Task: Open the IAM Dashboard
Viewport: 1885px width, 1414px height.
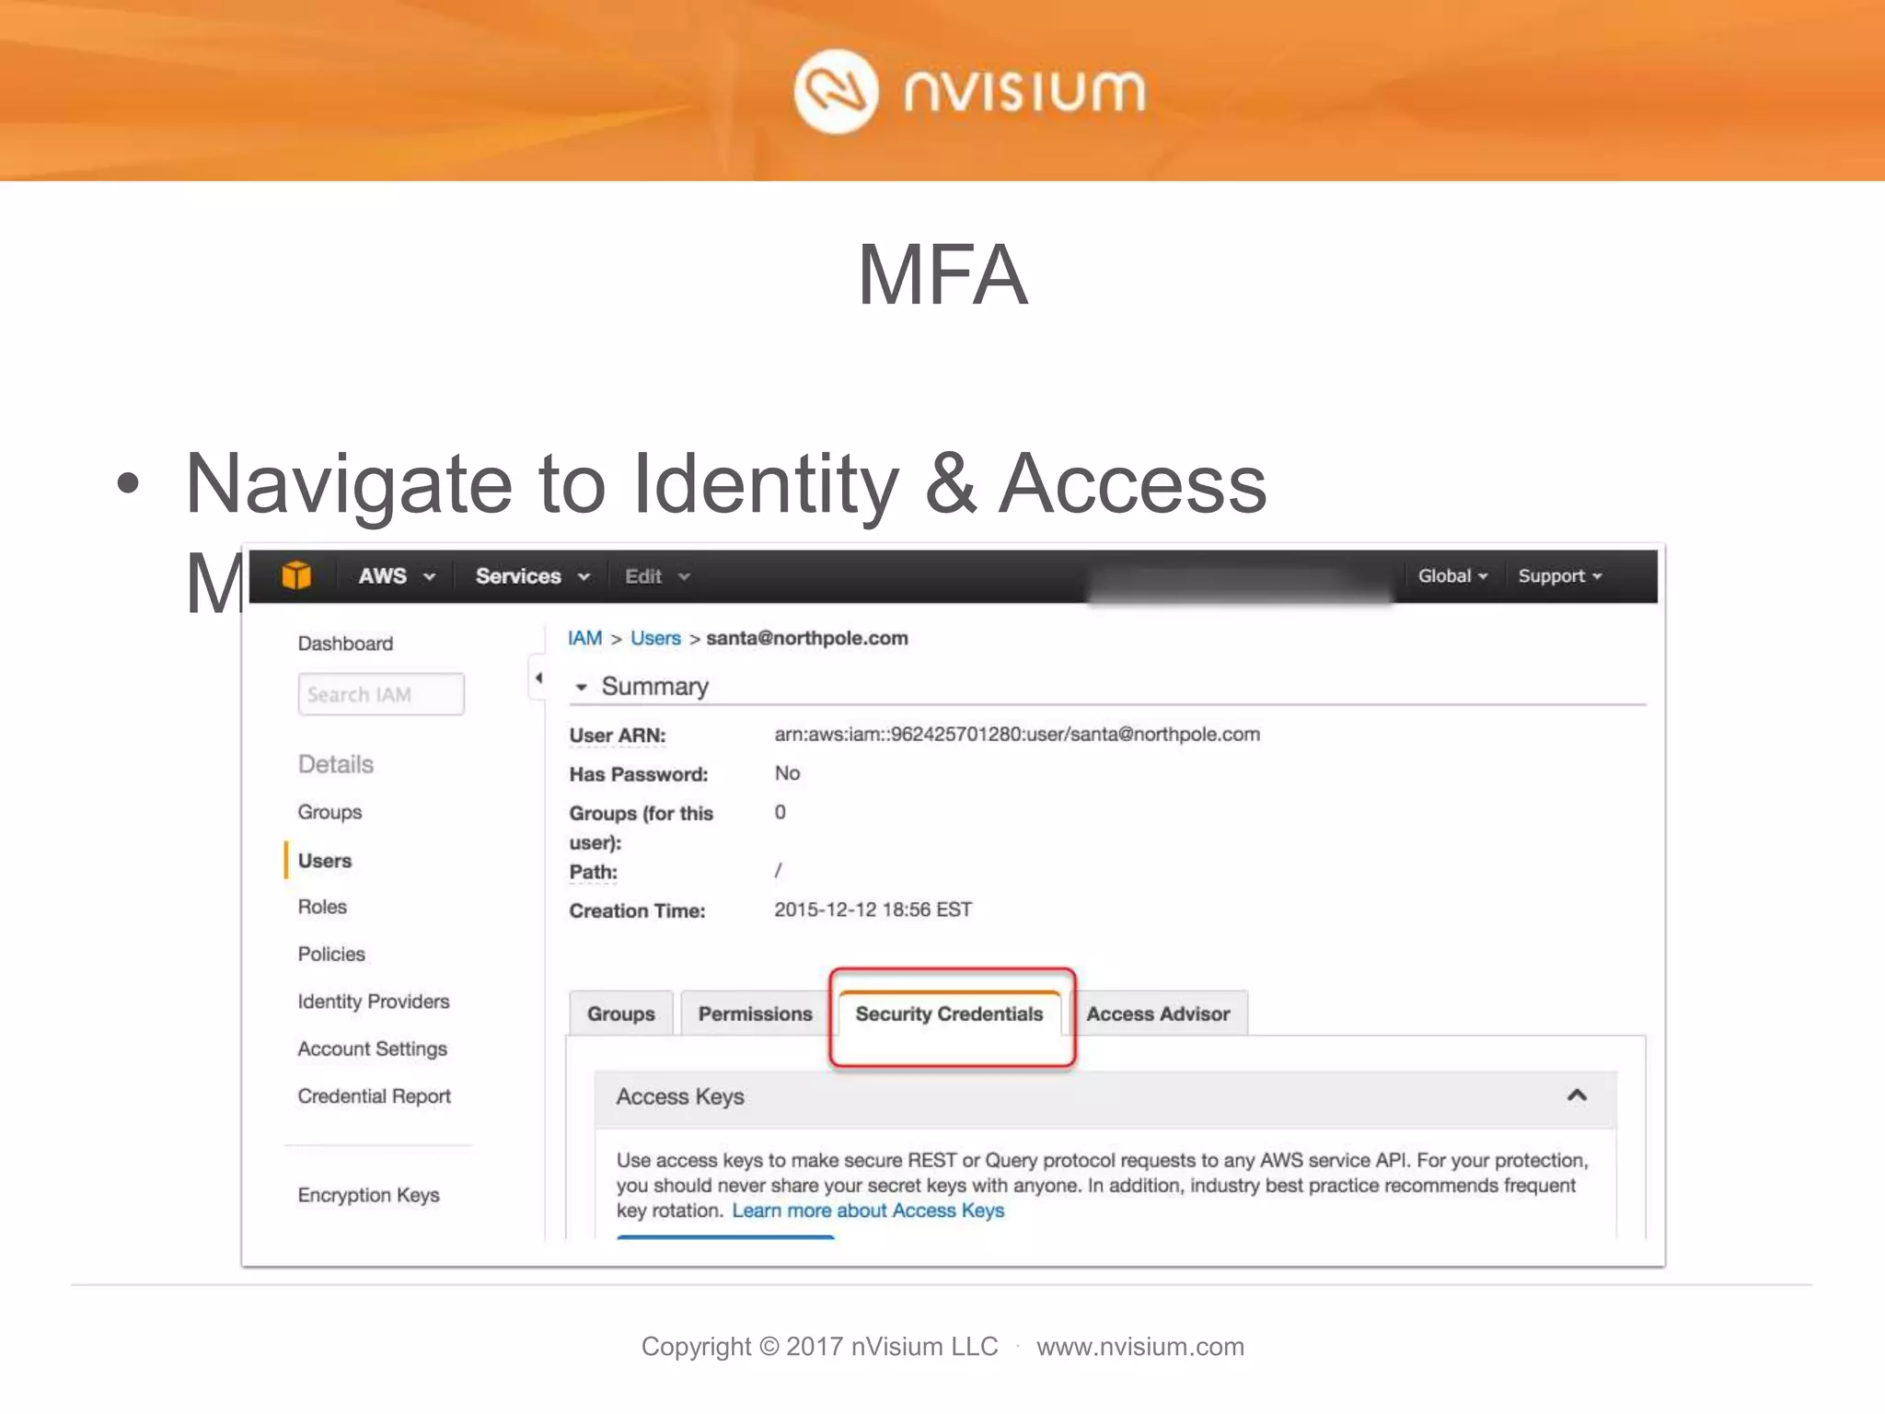Action: (345, 643)
